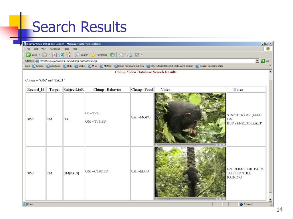Click the record id 5058 cell
The width and height of the screenshot is (293, 219).
[36, 173]
